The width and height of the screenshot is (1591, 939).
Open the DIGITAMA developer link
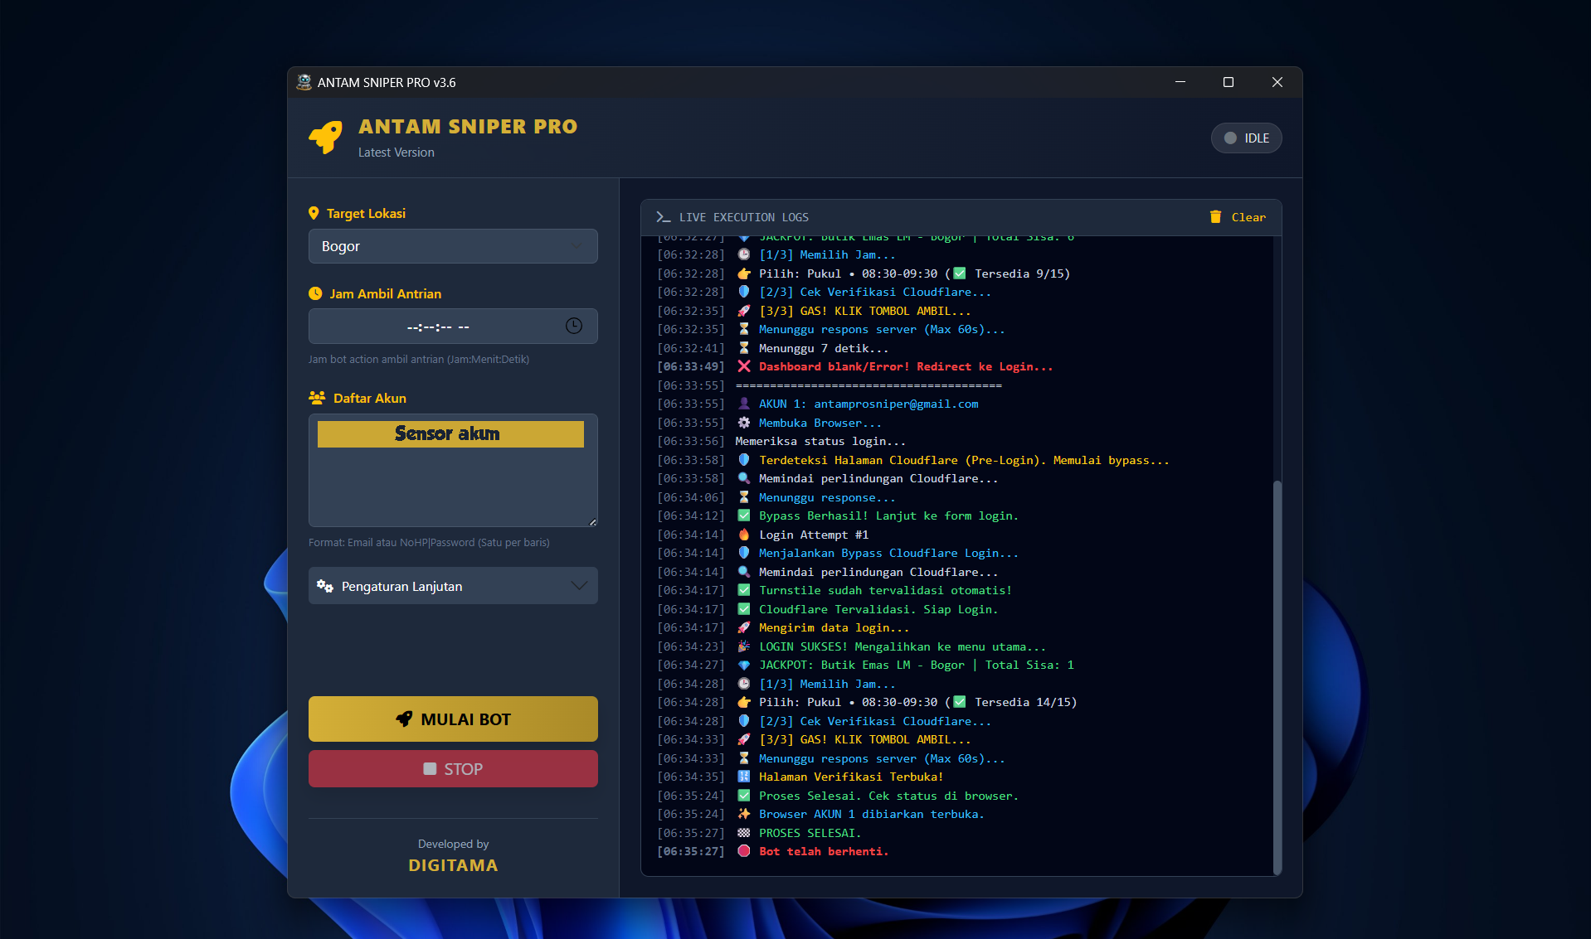click(453, 865)
